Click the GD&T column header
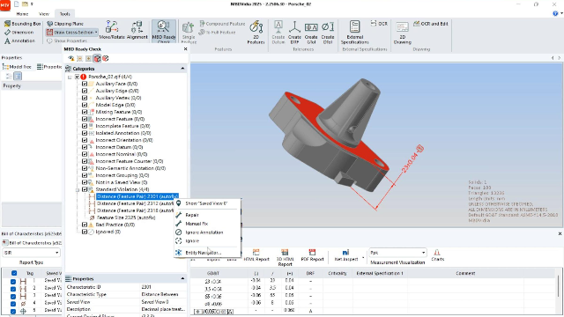The image size is (564, 317). click(213, 273)
